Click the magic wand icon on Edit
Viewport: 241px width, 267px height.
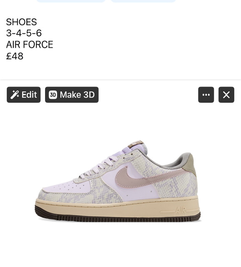click(x=15, y=95)
